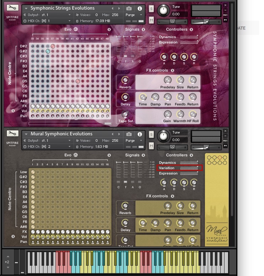
Task: Shift keyboard octave up arrow above +2
Action: click(x=8, y=256)
